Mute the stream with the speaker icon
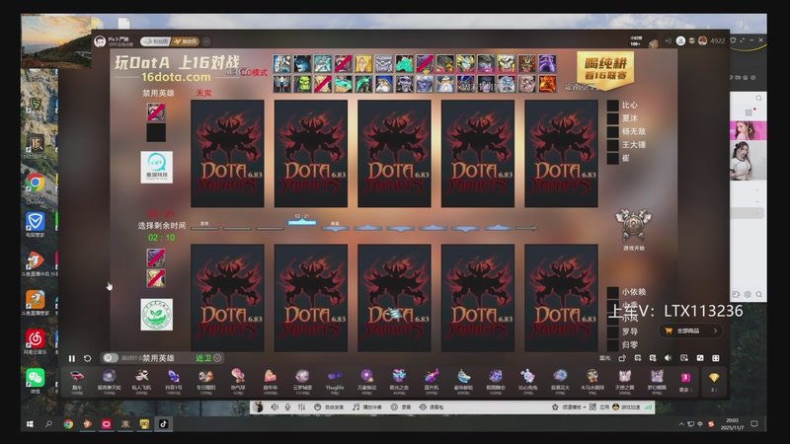 coord(669,358)
